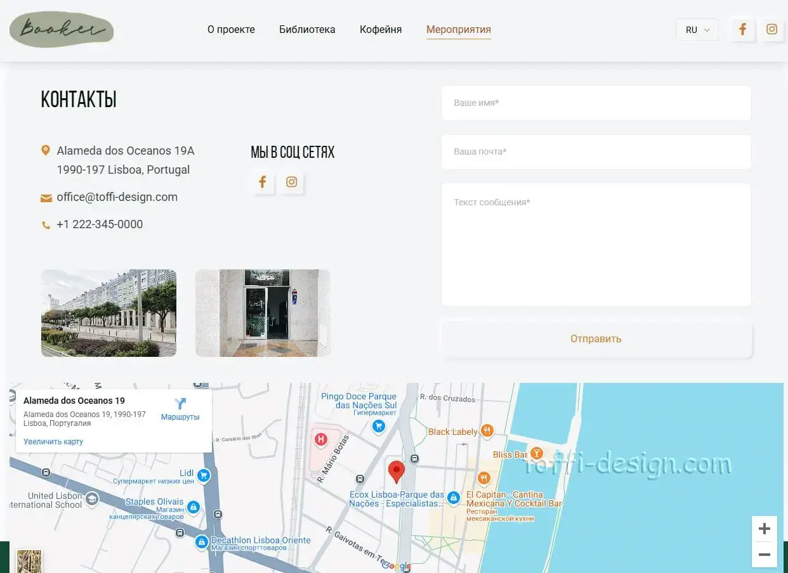Screen dimensions: 788x573
Task: Click the Увеличить карту link
Action: click(53, 442)
